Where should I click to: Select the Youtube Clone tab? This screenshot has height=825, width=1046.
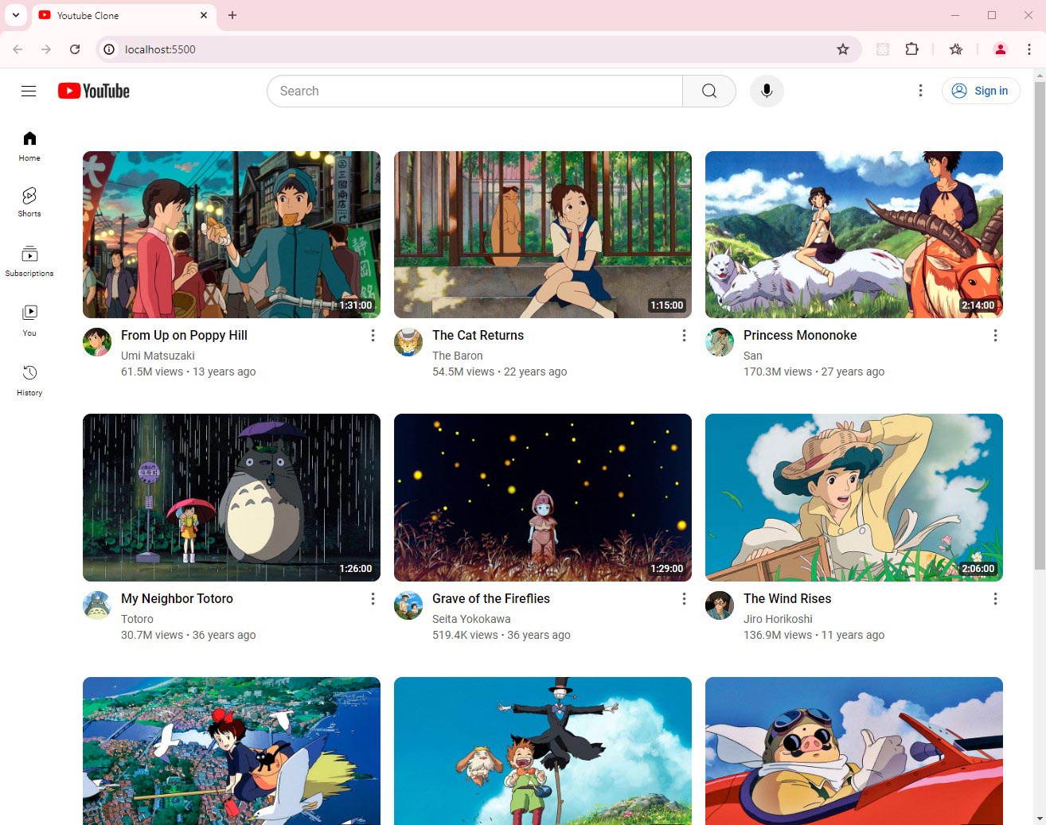coord(123,15)
